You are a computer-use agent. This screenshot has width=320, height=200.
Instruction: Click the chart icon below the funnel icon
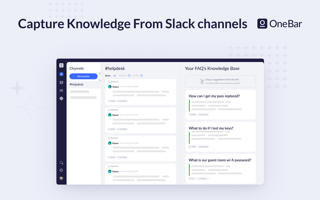(100, 80)
